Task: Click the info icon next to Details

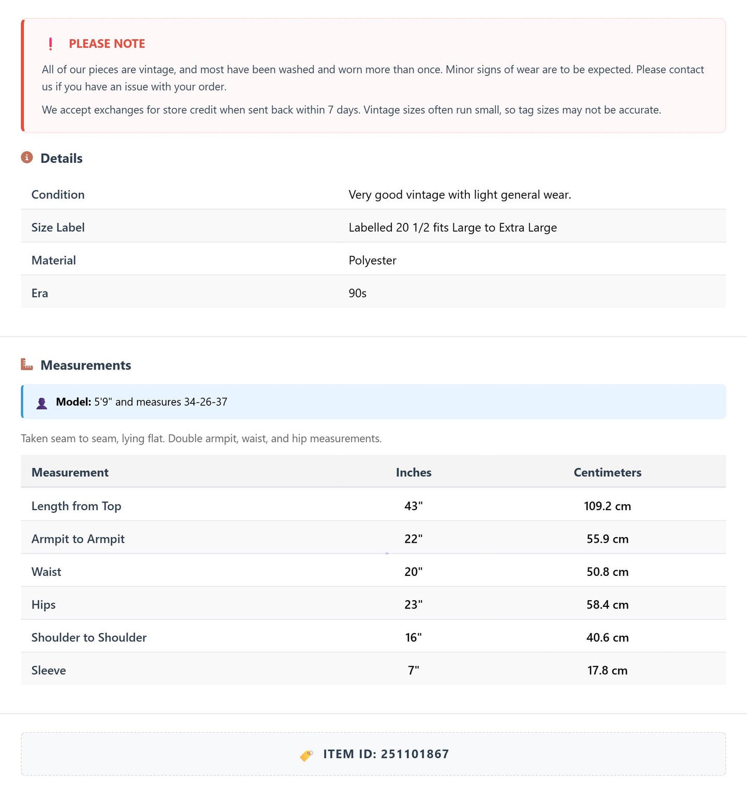Action: pyautogui.click(x=27, y=158)
